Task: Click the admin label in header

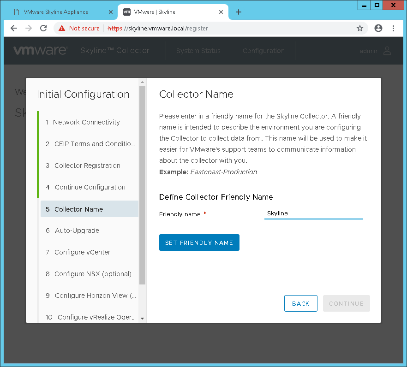Action: click(x=369, y=51)
